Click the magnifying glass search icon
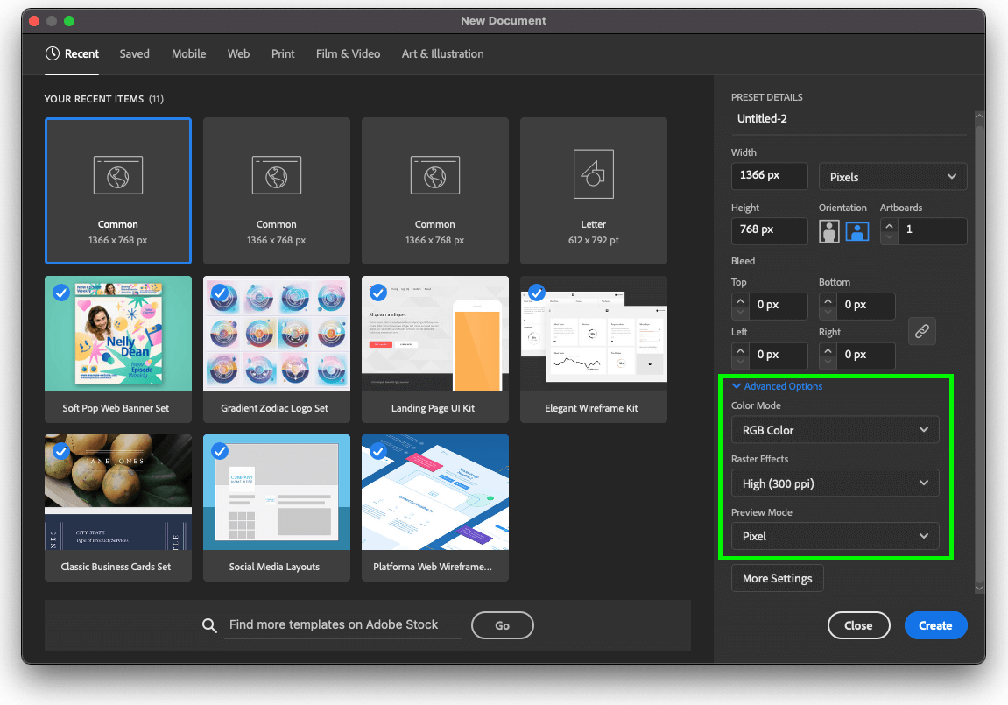This screenshot has height=705, width=1008. [209, 625]
